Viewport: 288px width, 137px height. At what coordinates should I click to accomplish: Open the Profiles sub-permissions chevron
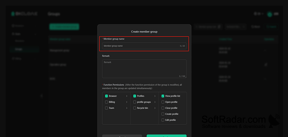155,96
